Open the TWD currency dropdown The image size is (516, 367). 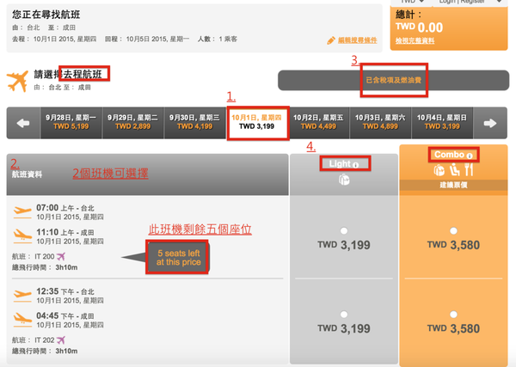pyautogui.click(x=410, y=3)
